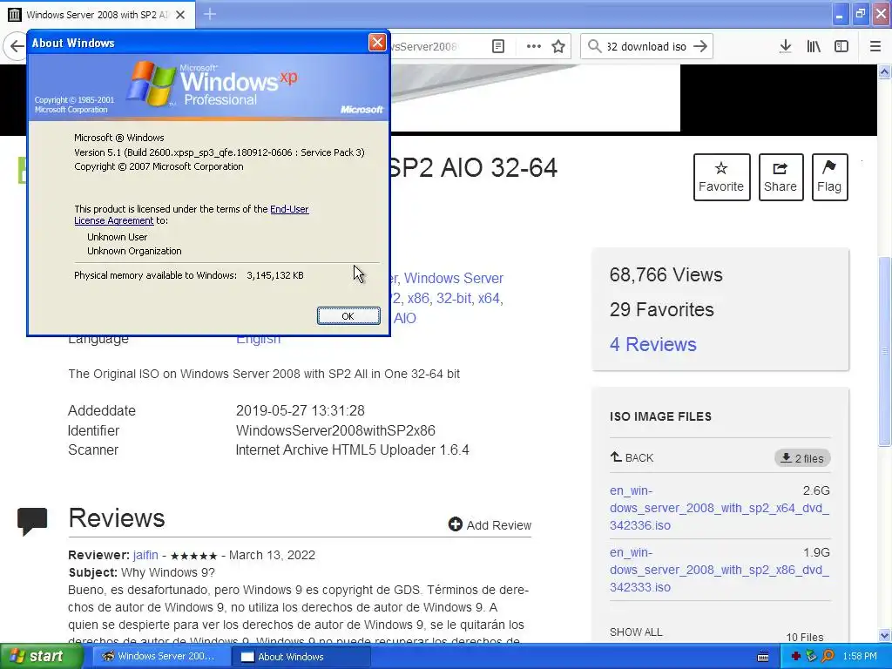
Task: Click the Share button
Action: (780, 177)
